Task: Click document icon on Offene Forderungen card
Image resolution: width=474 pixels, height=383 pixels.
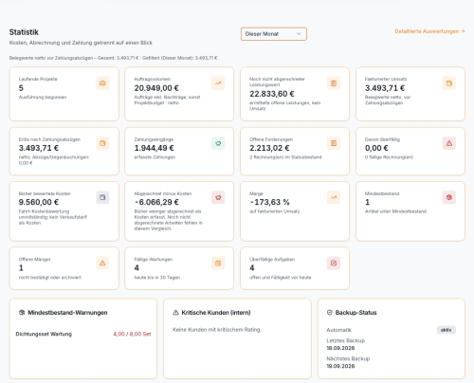Action: click(x=334, y=143)
